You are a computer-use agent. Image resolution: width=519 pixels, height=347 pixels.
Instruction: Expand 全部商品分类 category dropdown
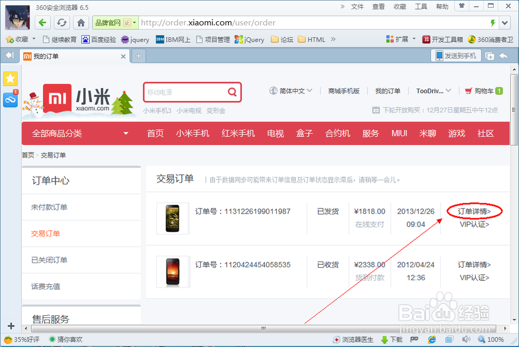(x=80, y=133)
